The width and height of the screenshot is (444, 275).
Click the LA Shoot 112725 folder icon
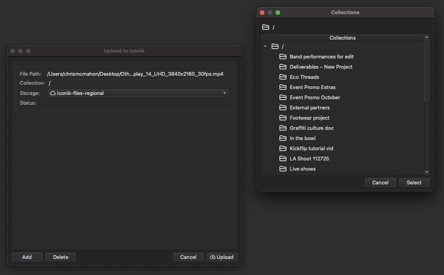(x=283, y=158)
